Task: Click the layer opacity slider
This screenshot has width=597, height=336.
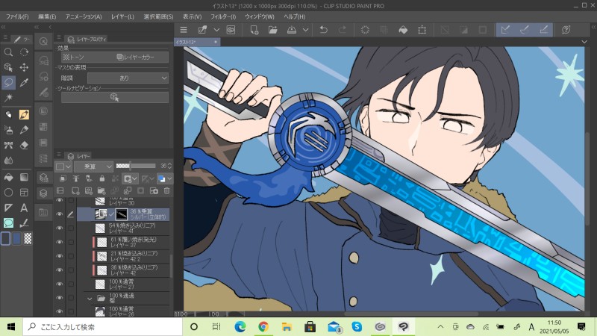Action: (x=136, y=166)
